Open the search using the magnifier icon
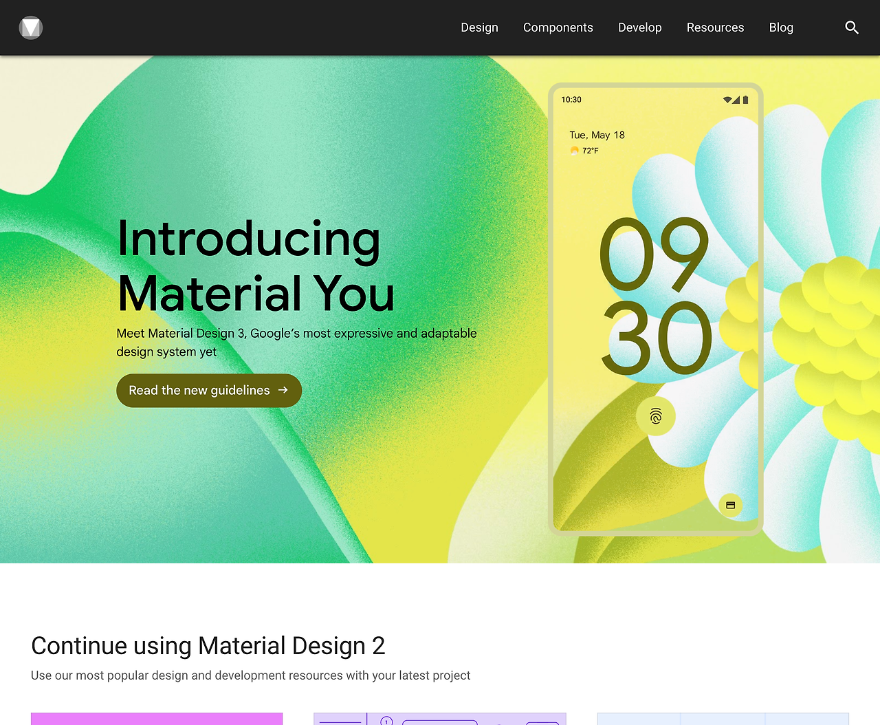880x725 pixels. [x=852, y=28]
